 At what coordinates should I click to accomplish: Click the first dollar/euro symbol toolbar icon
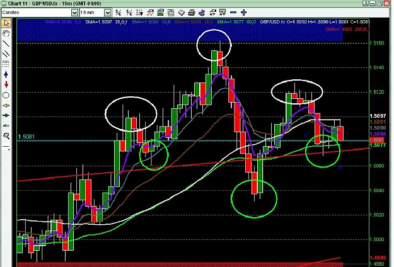pyautogui.click(x=118, y=13)
